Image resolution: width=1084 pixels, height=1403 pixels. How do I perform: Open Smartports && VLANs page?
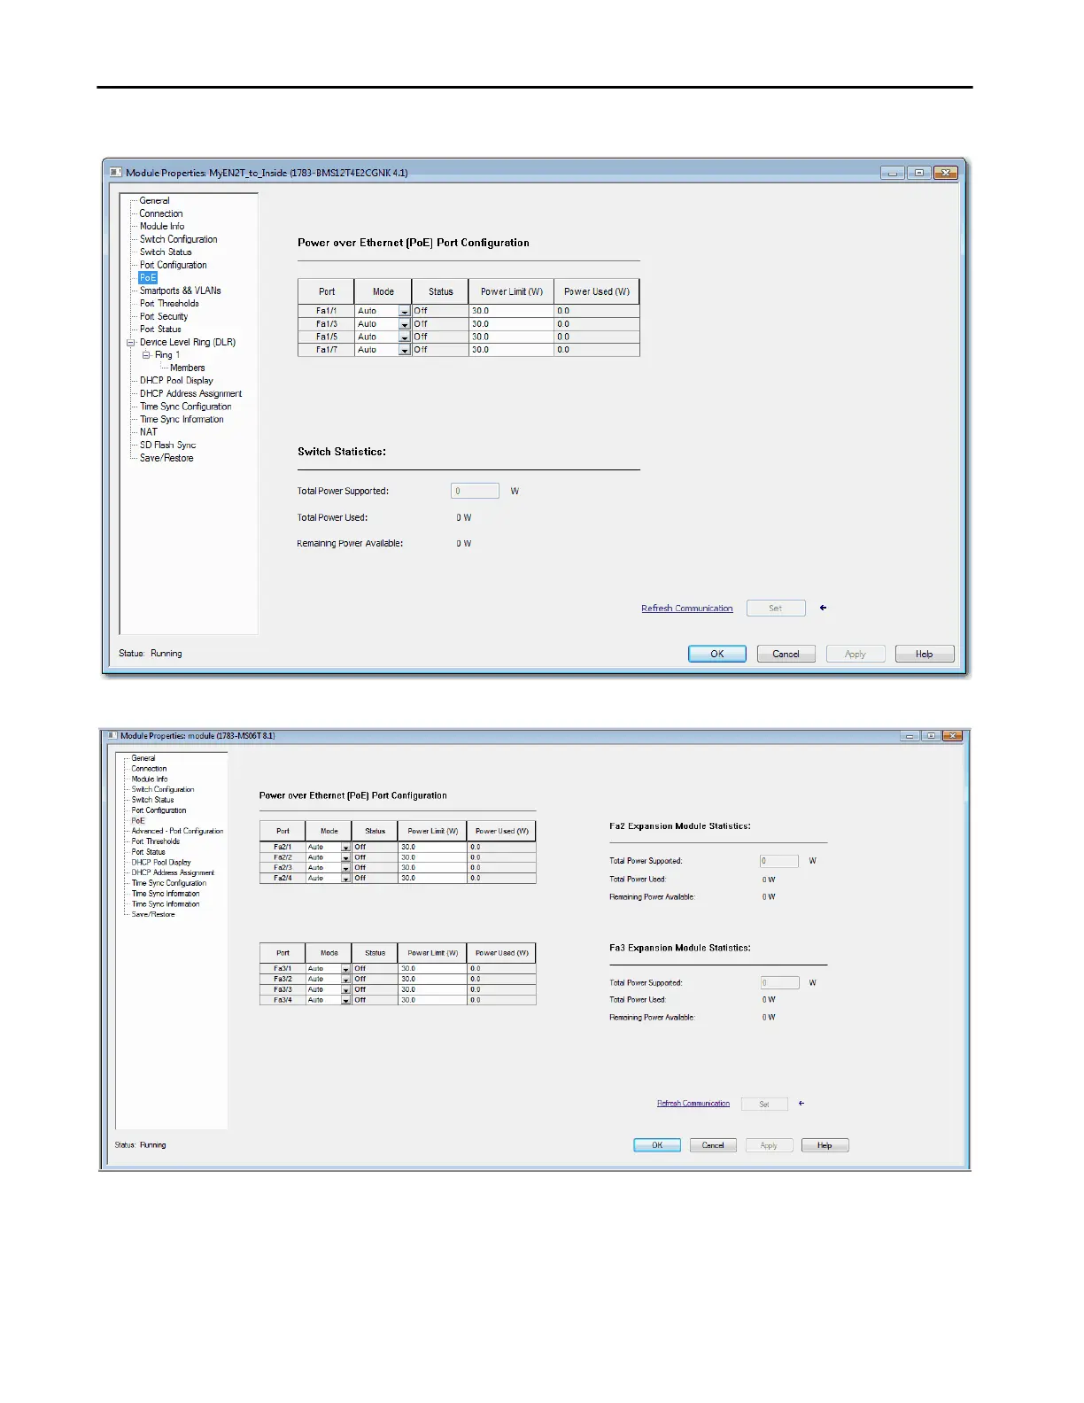180,291
